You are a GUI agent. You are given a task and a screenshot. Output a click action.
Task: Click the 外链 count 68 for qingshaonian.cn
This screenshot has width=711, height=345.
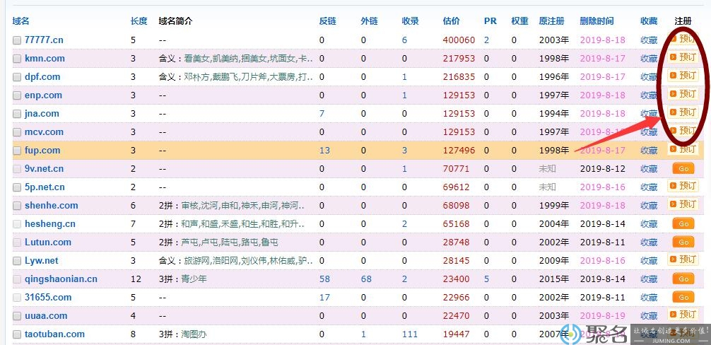point(366,279)
